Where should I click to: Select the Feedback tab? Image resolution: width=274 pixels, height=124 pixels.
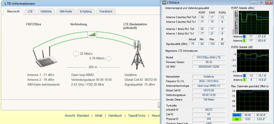click(x=106, y=12)
